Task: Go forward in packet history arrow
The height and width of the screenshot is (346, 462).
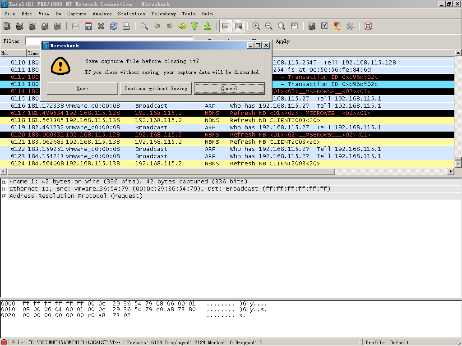Action: (170, 26)
